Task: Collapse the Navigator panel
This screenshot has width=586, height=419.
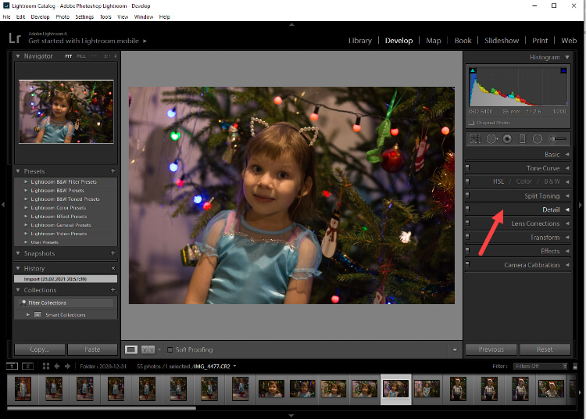Action: click(x=17, y=56)
